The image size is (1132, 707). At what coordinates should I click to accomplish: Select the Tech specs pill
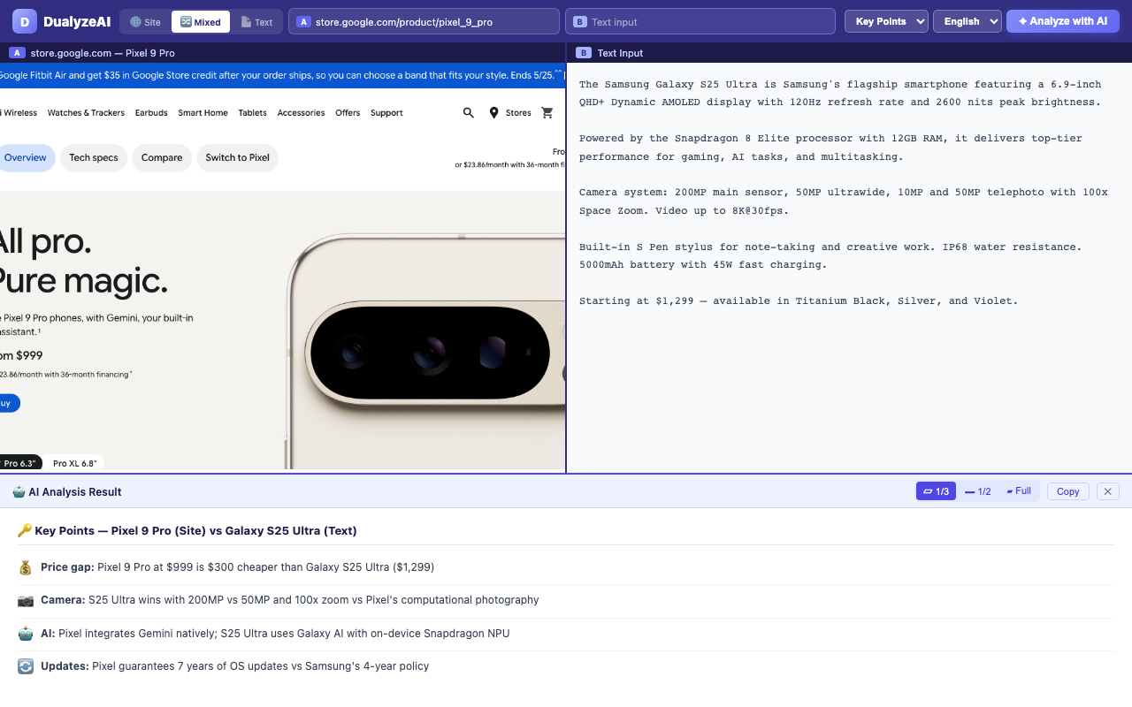click(x=94, y=158)
